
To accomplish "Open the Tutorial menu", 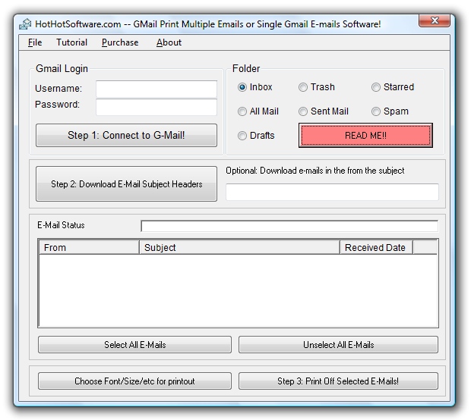I will pos(71,42).
